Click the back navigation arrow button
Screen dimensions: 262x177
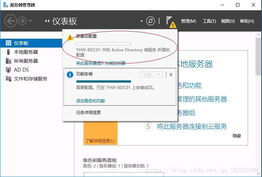[x=10, y=21]
